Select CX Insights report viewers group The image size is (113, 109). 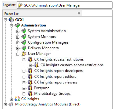(x=56, y=82)
